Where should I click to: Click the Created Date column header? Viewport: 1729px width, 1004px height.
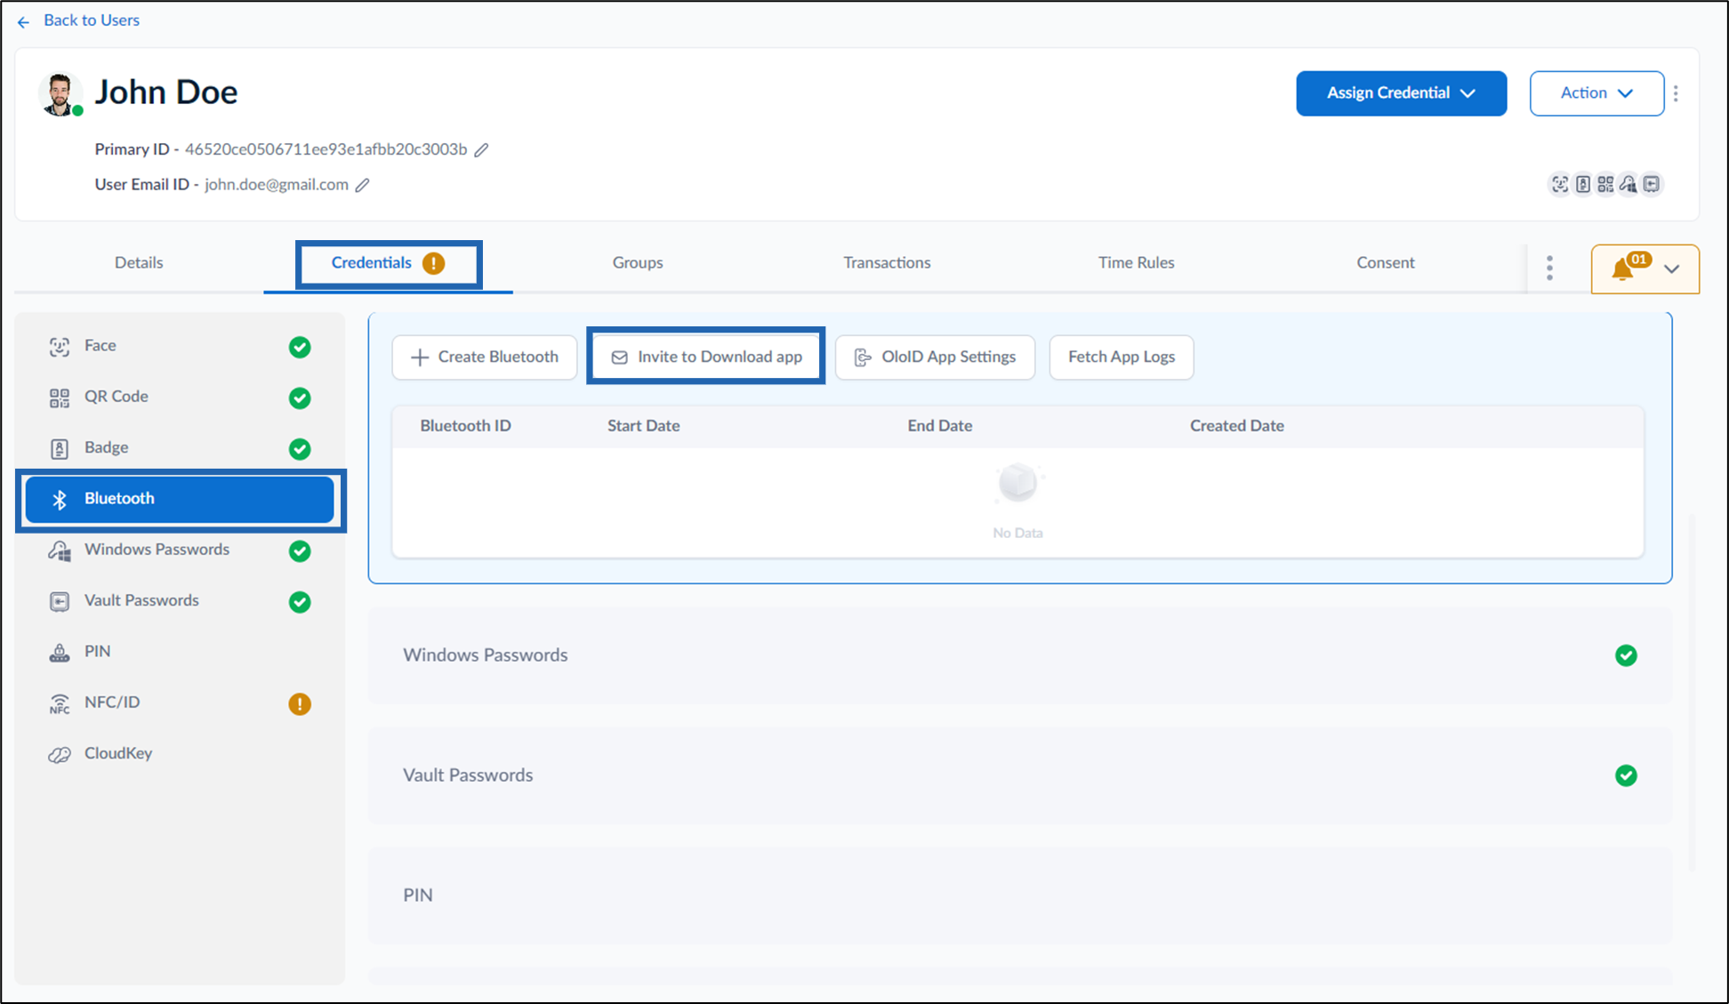click(x=1236, y=426)
